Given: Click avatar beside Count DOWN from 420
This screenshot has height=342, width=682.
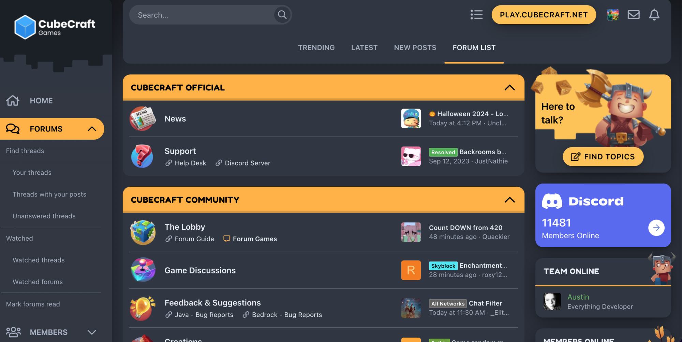Looking at the screenshot, I should [x=411, y=232].
